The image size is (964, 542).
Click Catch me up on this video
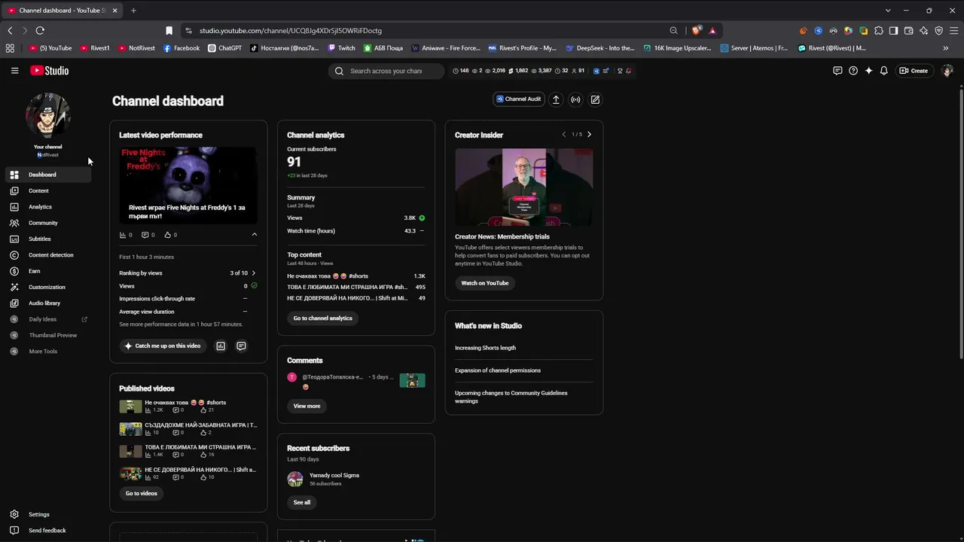[x=163, y=346]
